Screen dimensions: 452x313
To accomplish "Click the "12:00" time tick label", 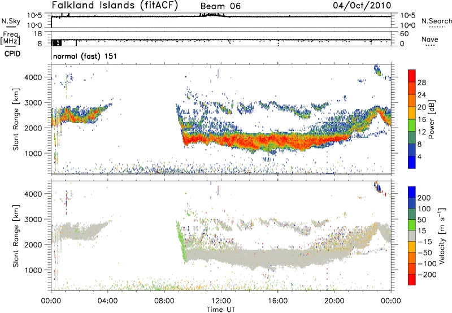I will (x=221, y=301).
